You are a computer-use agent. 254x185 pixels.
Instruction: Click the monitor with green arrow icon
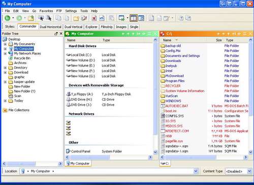point(121,18)
